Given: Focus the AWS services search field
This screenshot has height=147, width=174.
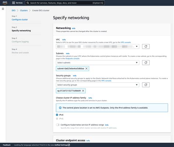Looking at the screenshot, I should [x=65, y=3].
